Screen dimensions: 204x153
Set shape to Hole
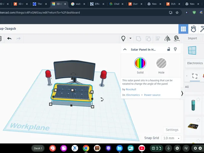pyautogui.click(x=161, y=63)
